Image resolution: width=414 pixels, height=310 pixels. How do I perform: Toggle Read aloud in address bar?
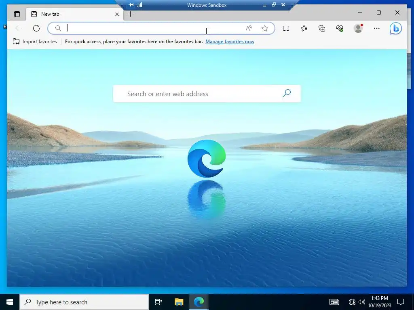coord(249,28)
